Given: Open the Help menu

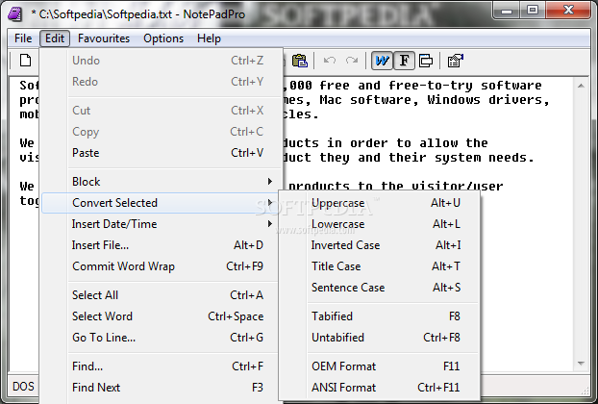Looking at the screenshot, I should pyautogui.click(x=209, y=38).
